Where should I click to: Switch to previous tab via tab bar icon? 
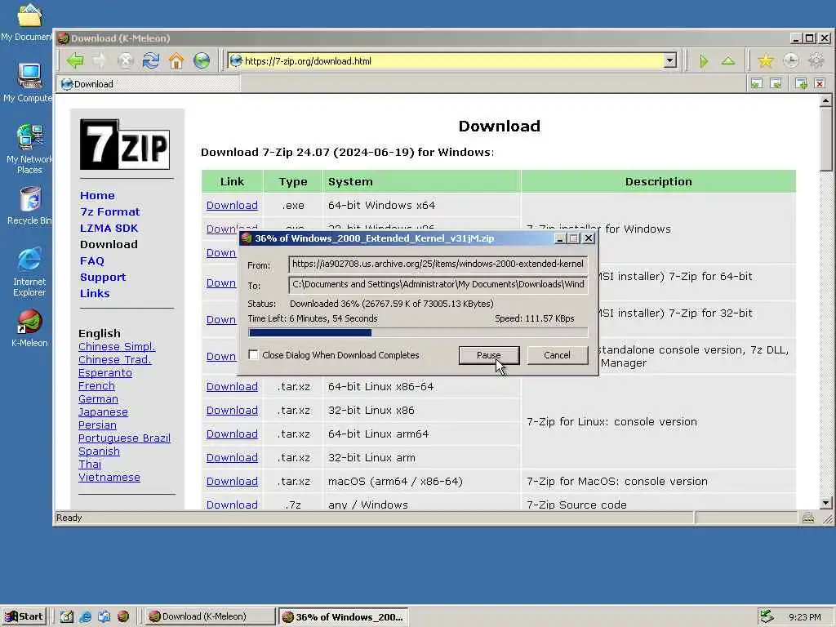pyautogui.click(x=757, y=84)
